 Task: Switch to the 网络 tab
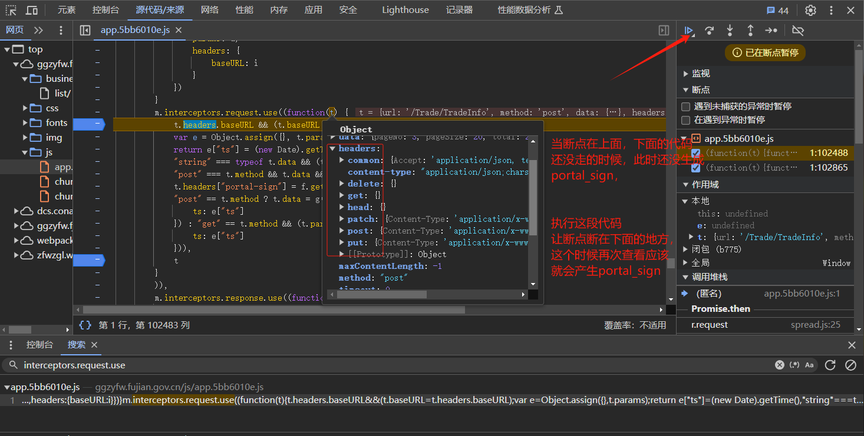209,10
